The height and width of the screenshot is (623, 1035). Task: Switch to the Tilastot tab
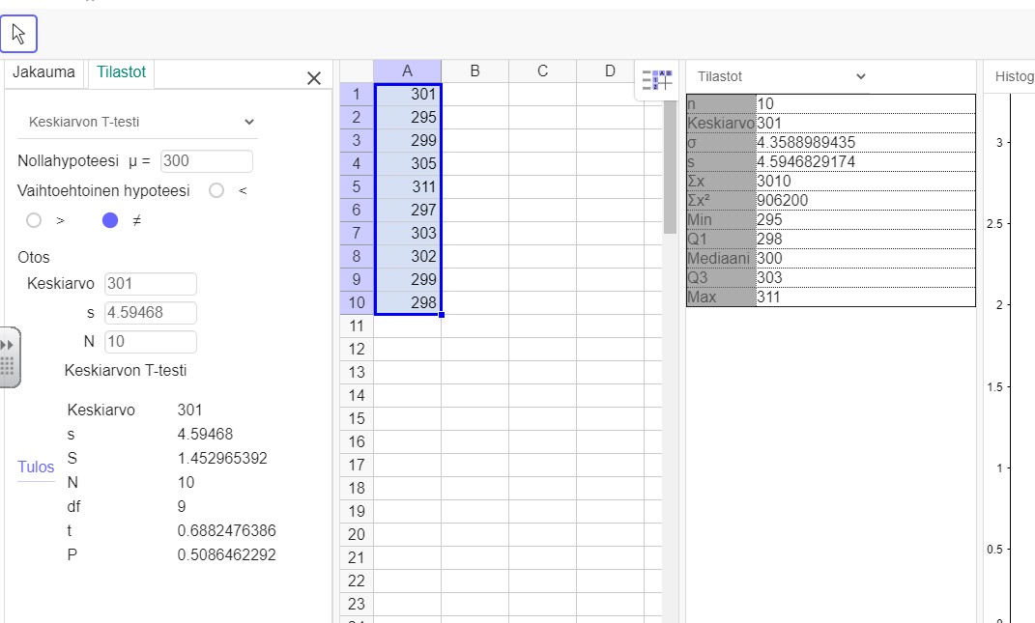tap(121, 72)
